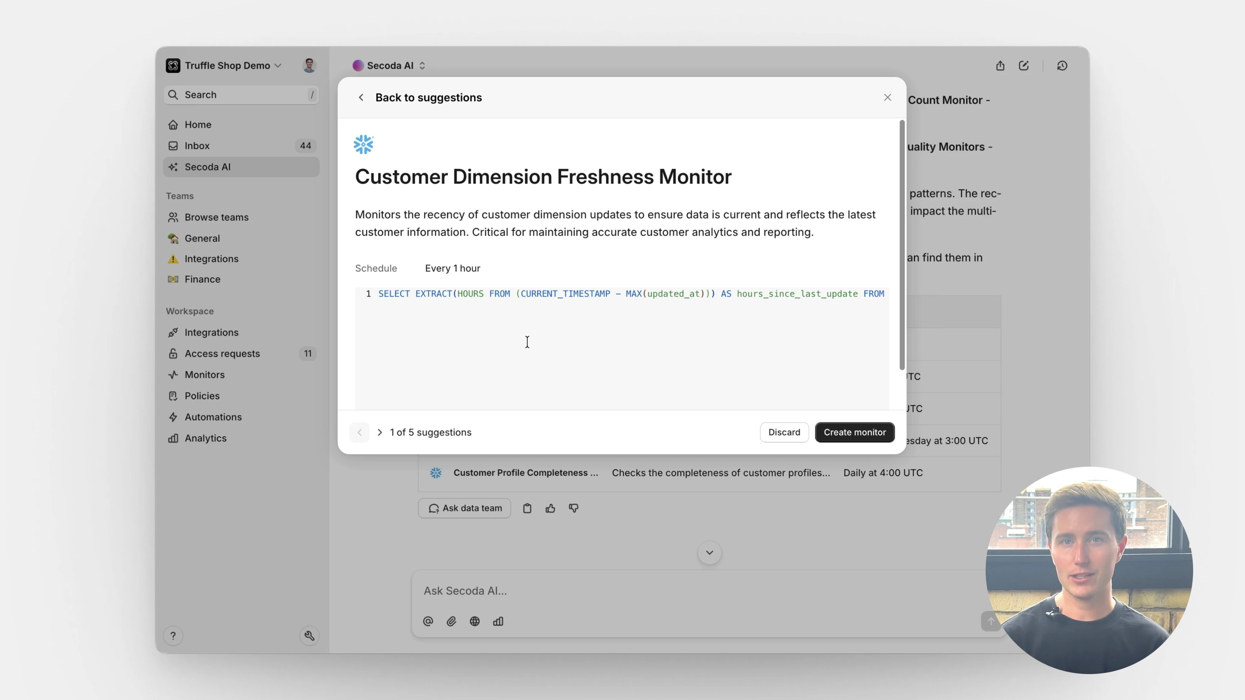This screenshot has height=700, width=1245.
Task: Click the 'Daily at 4:00 UTC' cell
Action: 883,473
